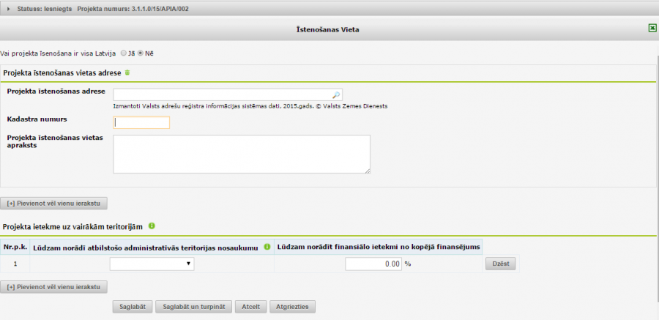
Task: Click Dzēst to delete the territory row
Action: 501,264
